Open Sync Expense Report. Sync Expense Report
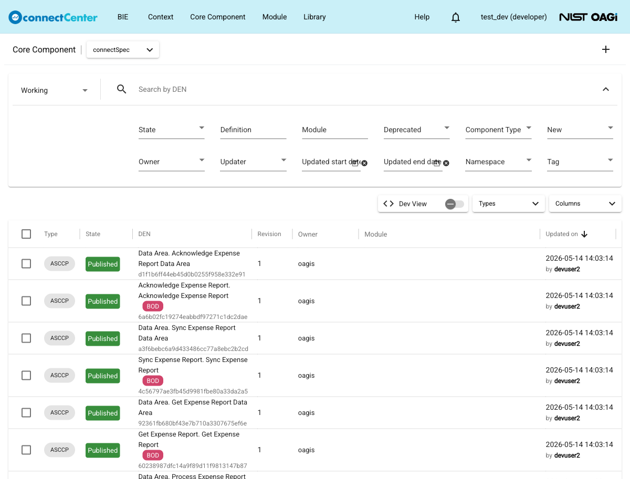The image size is (630, 479). (x=193, y=365)
